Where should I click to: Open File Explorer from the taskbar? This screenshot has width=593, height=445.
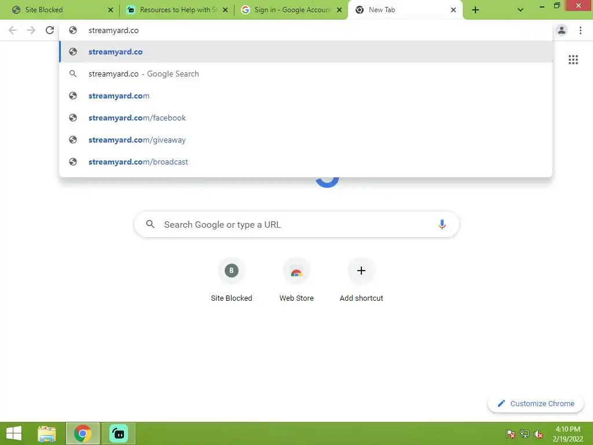pyautogui.click(x=47, y=433)
